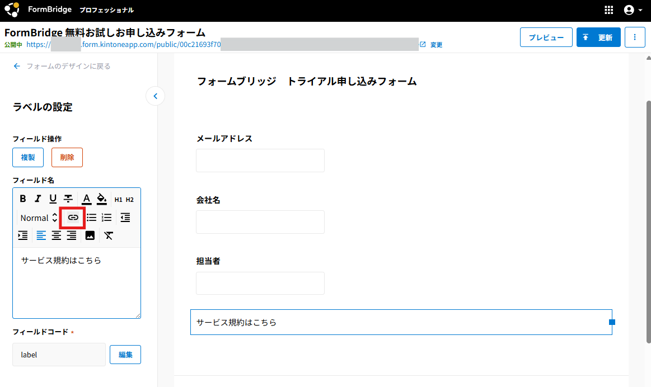Select the サービス規約はこちら label in form preview
This screenshot has width=651, height=387.
point(401,322)
